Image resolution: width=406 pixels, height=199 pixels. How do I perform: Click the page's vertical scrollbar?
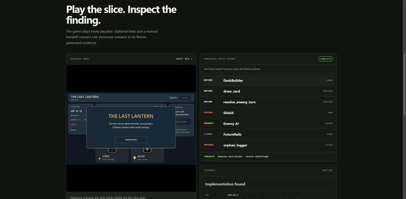(404, 84)
